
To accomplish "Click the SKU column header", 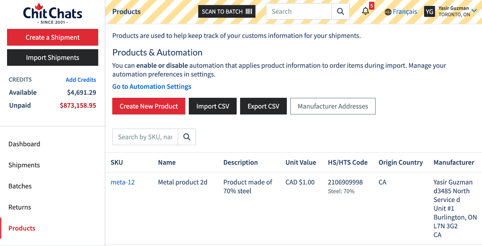I will point(117,162).
